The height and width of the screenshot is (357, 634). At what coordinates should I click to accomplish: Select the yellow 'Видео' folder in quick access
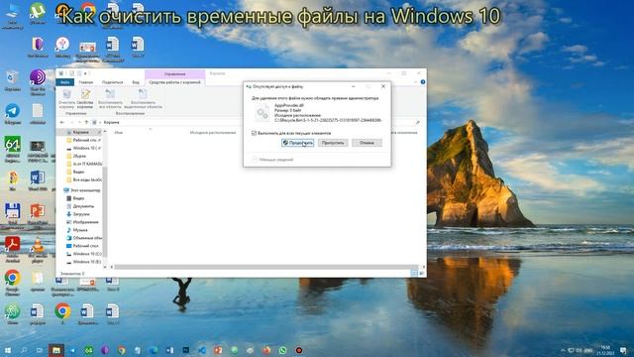pos(78,172)
